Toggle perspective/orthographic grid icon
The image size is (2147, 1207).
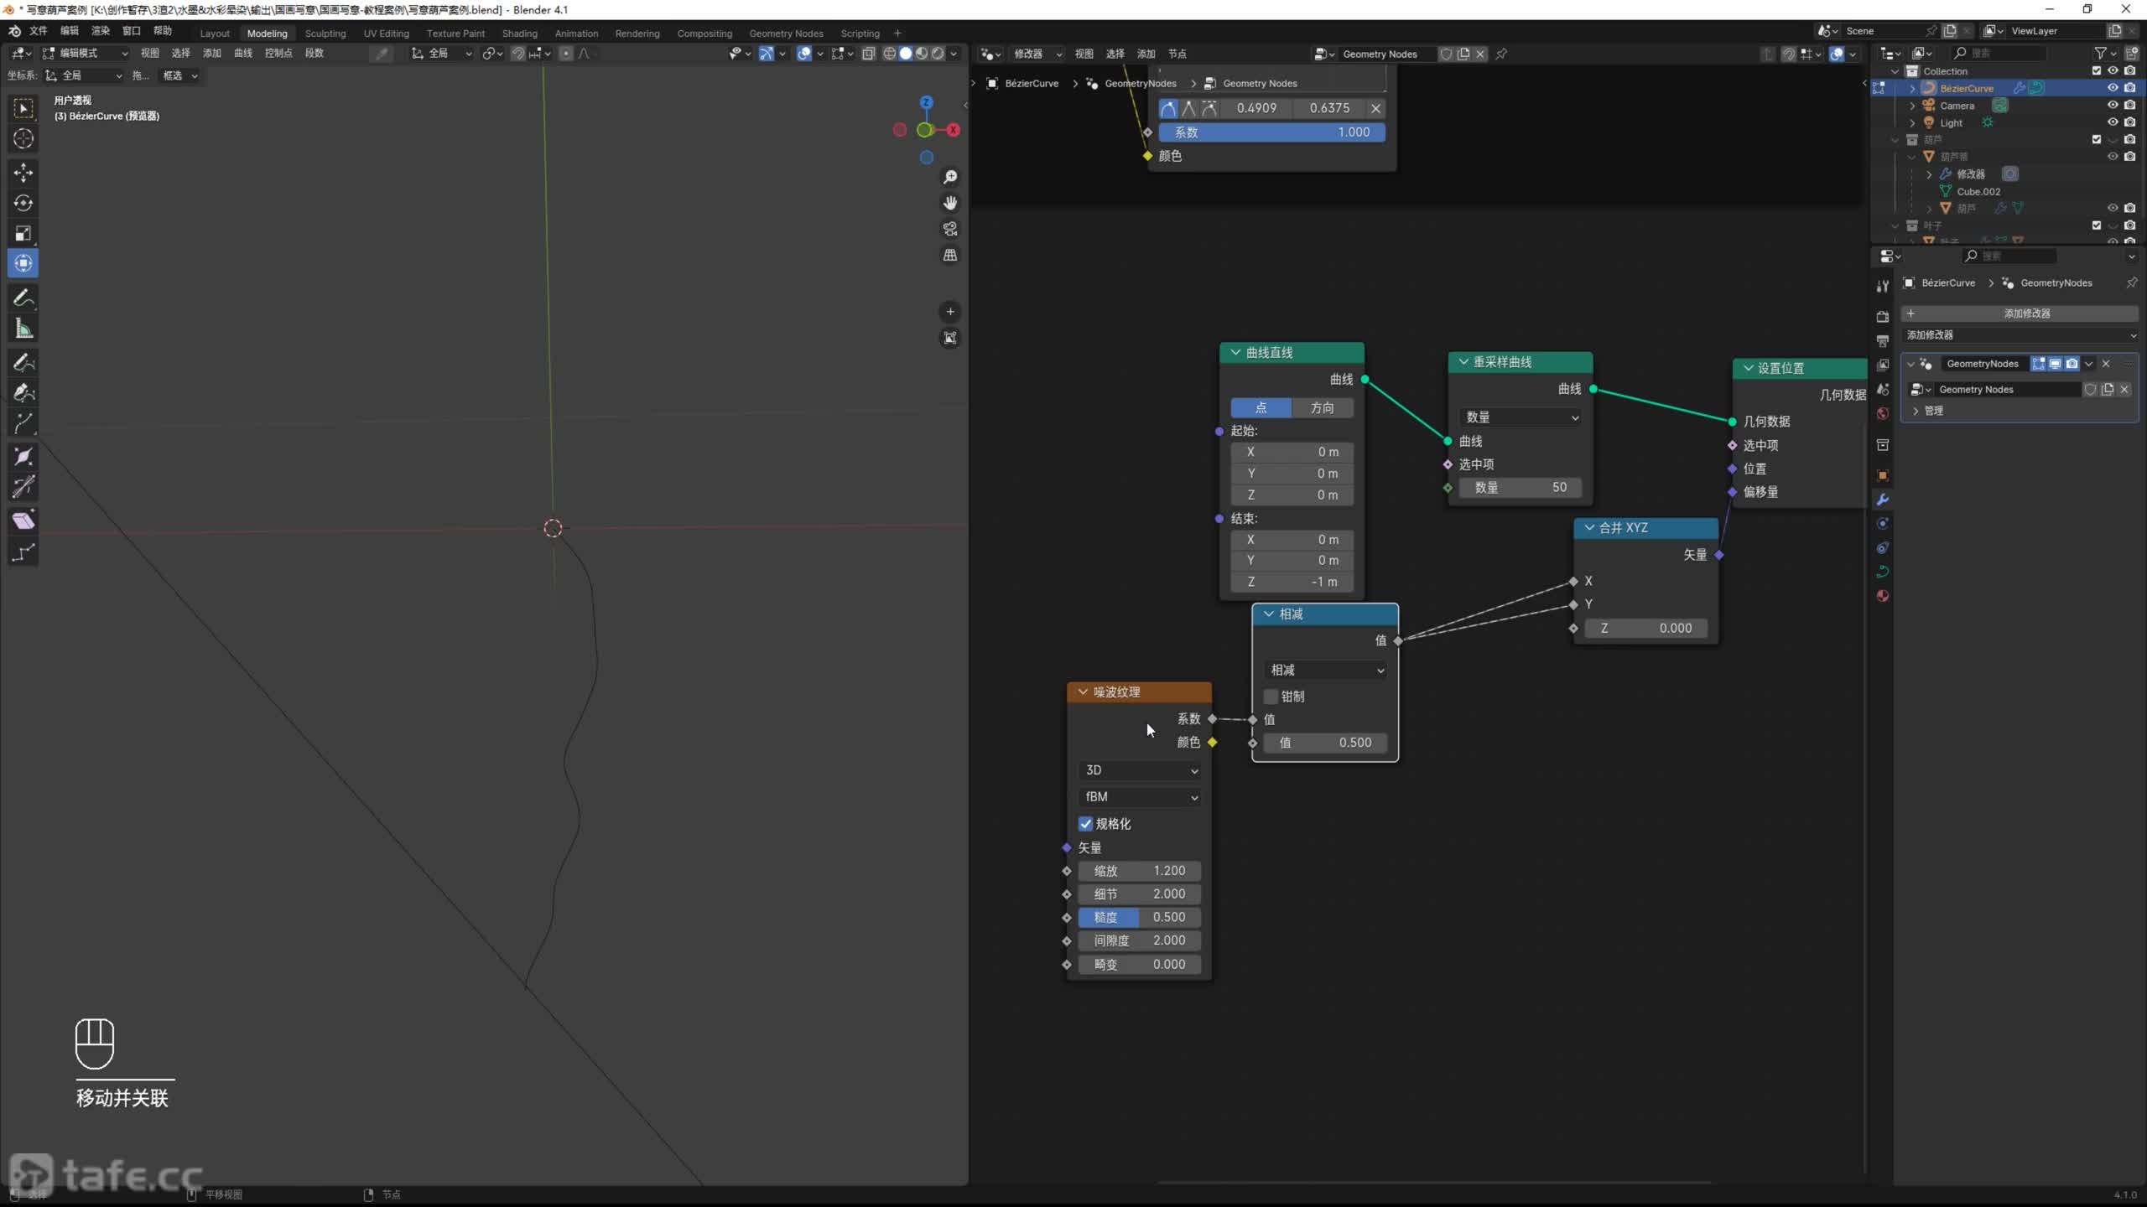pos(949,255)
